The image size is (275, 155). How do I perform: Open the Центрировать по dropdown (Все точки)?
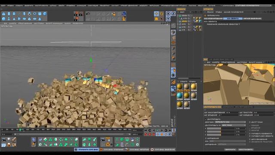tap(234, 125)
